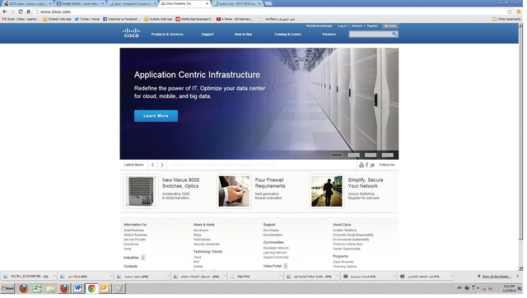This screenshot has width=527, height=298.
Task: Bookmark this page with the star icon
Action: 510,12
